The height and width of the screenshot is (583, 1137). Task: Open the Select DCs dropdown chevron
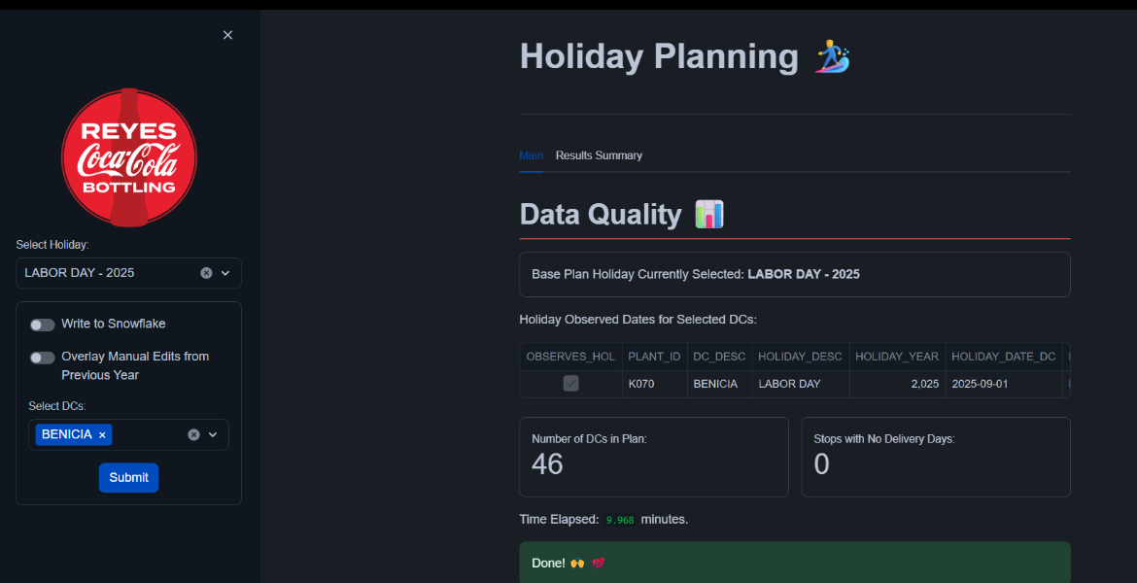pos(213,434)
